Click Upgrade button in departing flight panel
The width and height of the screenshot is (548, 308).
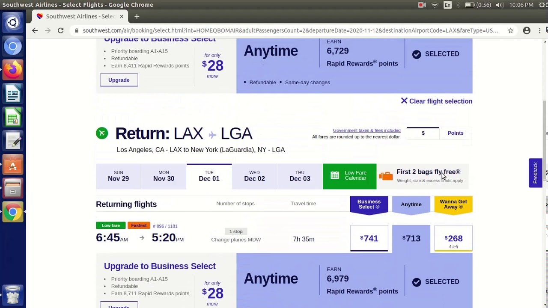(x=119, y=80)
